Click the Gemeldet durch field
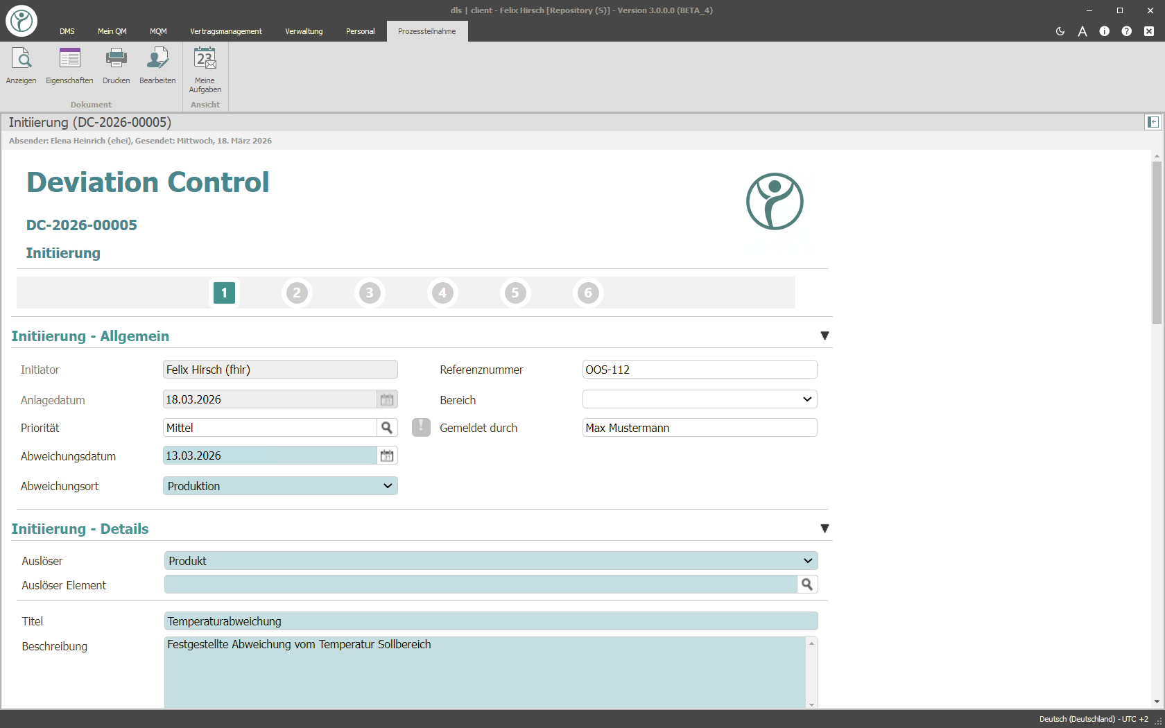This screenshot has width=1165, height=728. 700,428
